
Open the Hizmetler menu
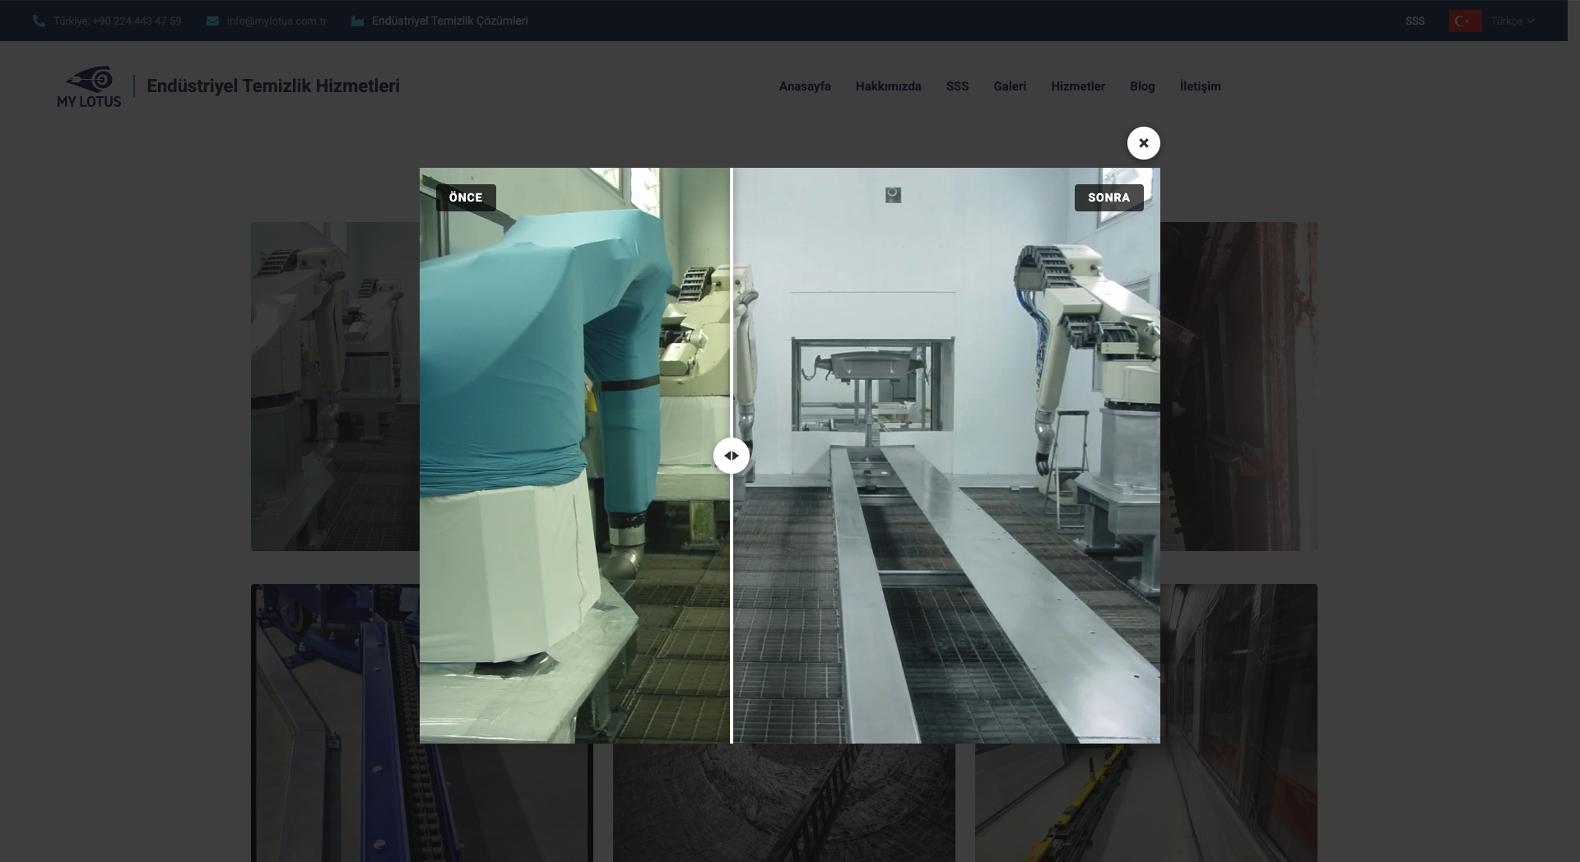coord(1078,86)
